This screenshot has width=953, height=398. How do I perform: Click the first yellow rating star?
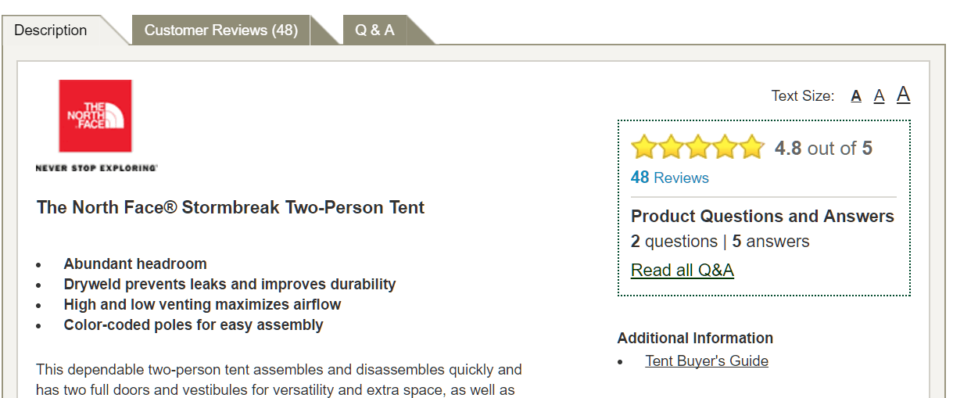(x=644, y=147)
